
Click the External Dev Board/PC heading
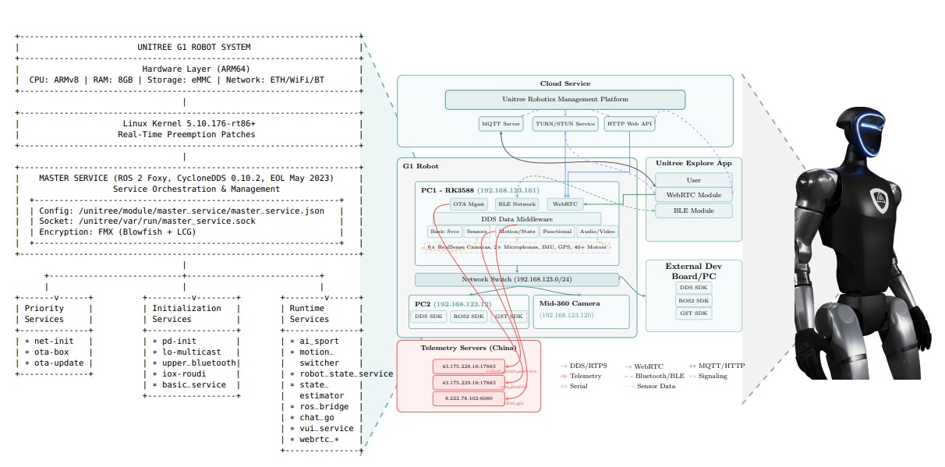(x=693, y=271)
